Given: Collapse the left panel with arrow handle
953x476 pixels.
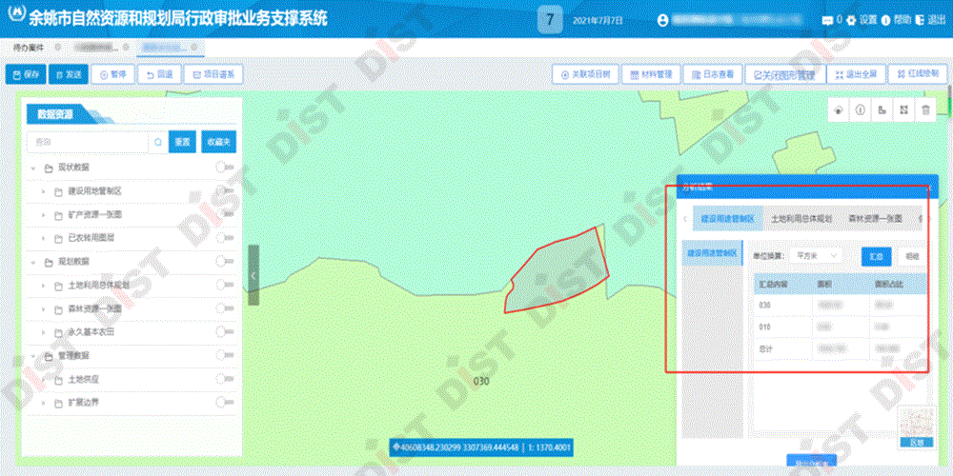Looking at the screenshot, I should tap(253, 274).
